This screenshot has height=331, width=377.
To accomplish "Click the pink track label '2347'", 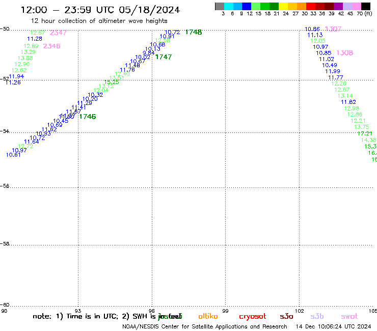I will click(x=58, y=33).
